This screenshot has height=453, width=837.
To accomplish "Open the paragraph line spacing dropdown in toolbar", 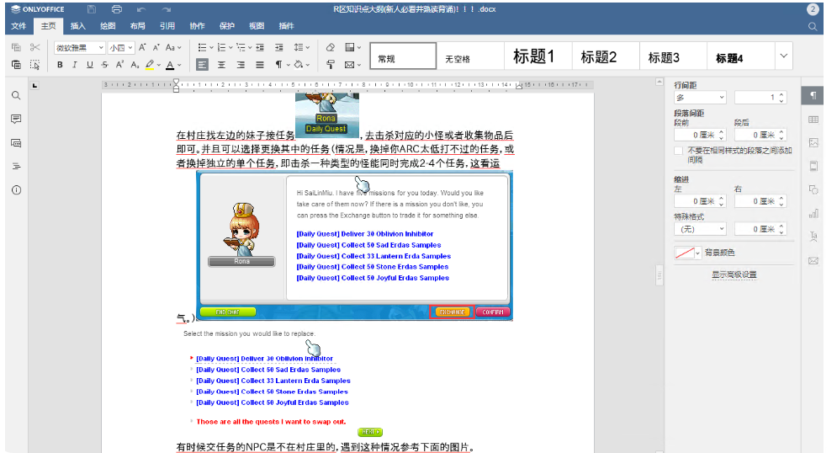I will click(301, 47).
